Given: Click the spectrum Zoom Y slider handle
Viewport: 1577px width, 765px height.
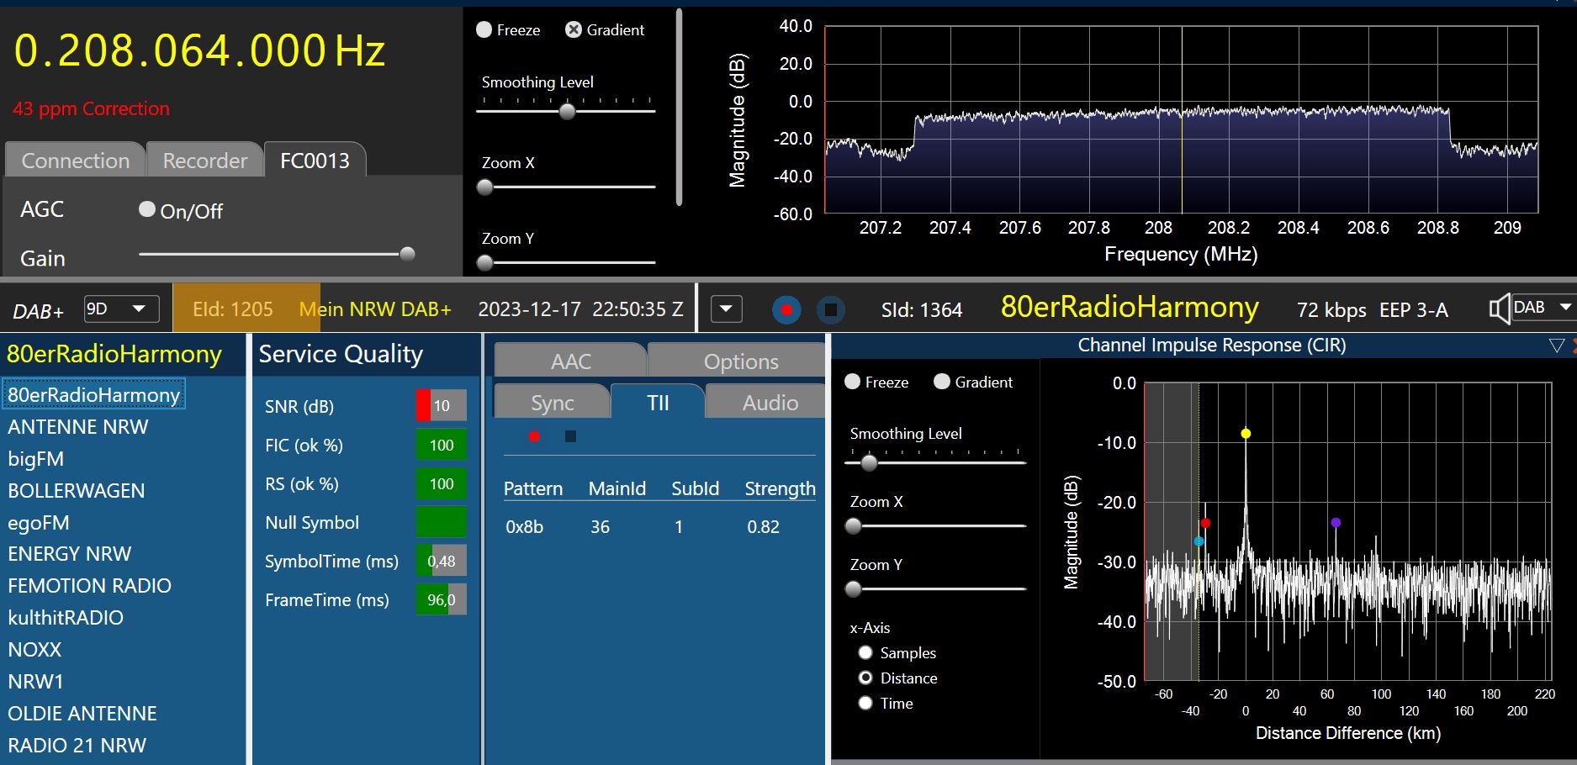Looking at the screenshot, I should [485, 263].
